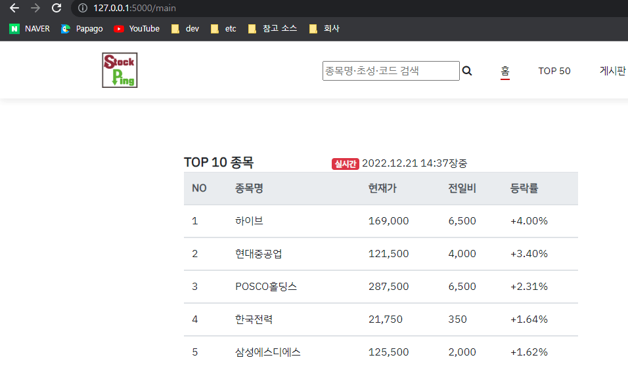
Task: Click the 현재가 column header
Action: pos(382,188)
